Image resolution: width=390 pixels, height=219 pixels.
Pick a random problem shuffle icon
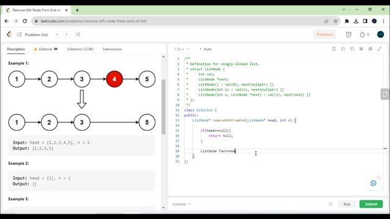pos(78,35)
